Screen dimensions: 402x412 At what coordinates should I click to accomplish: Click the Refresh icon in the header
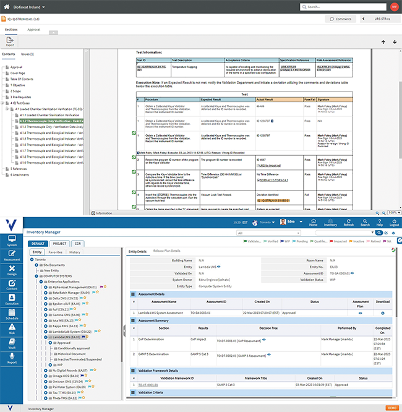point(349,223)
